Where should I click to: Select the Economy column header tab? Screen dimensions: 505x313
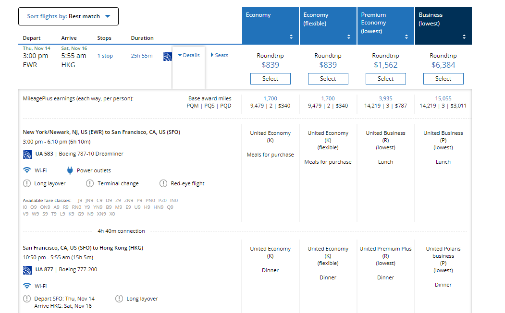coord(271,26)
